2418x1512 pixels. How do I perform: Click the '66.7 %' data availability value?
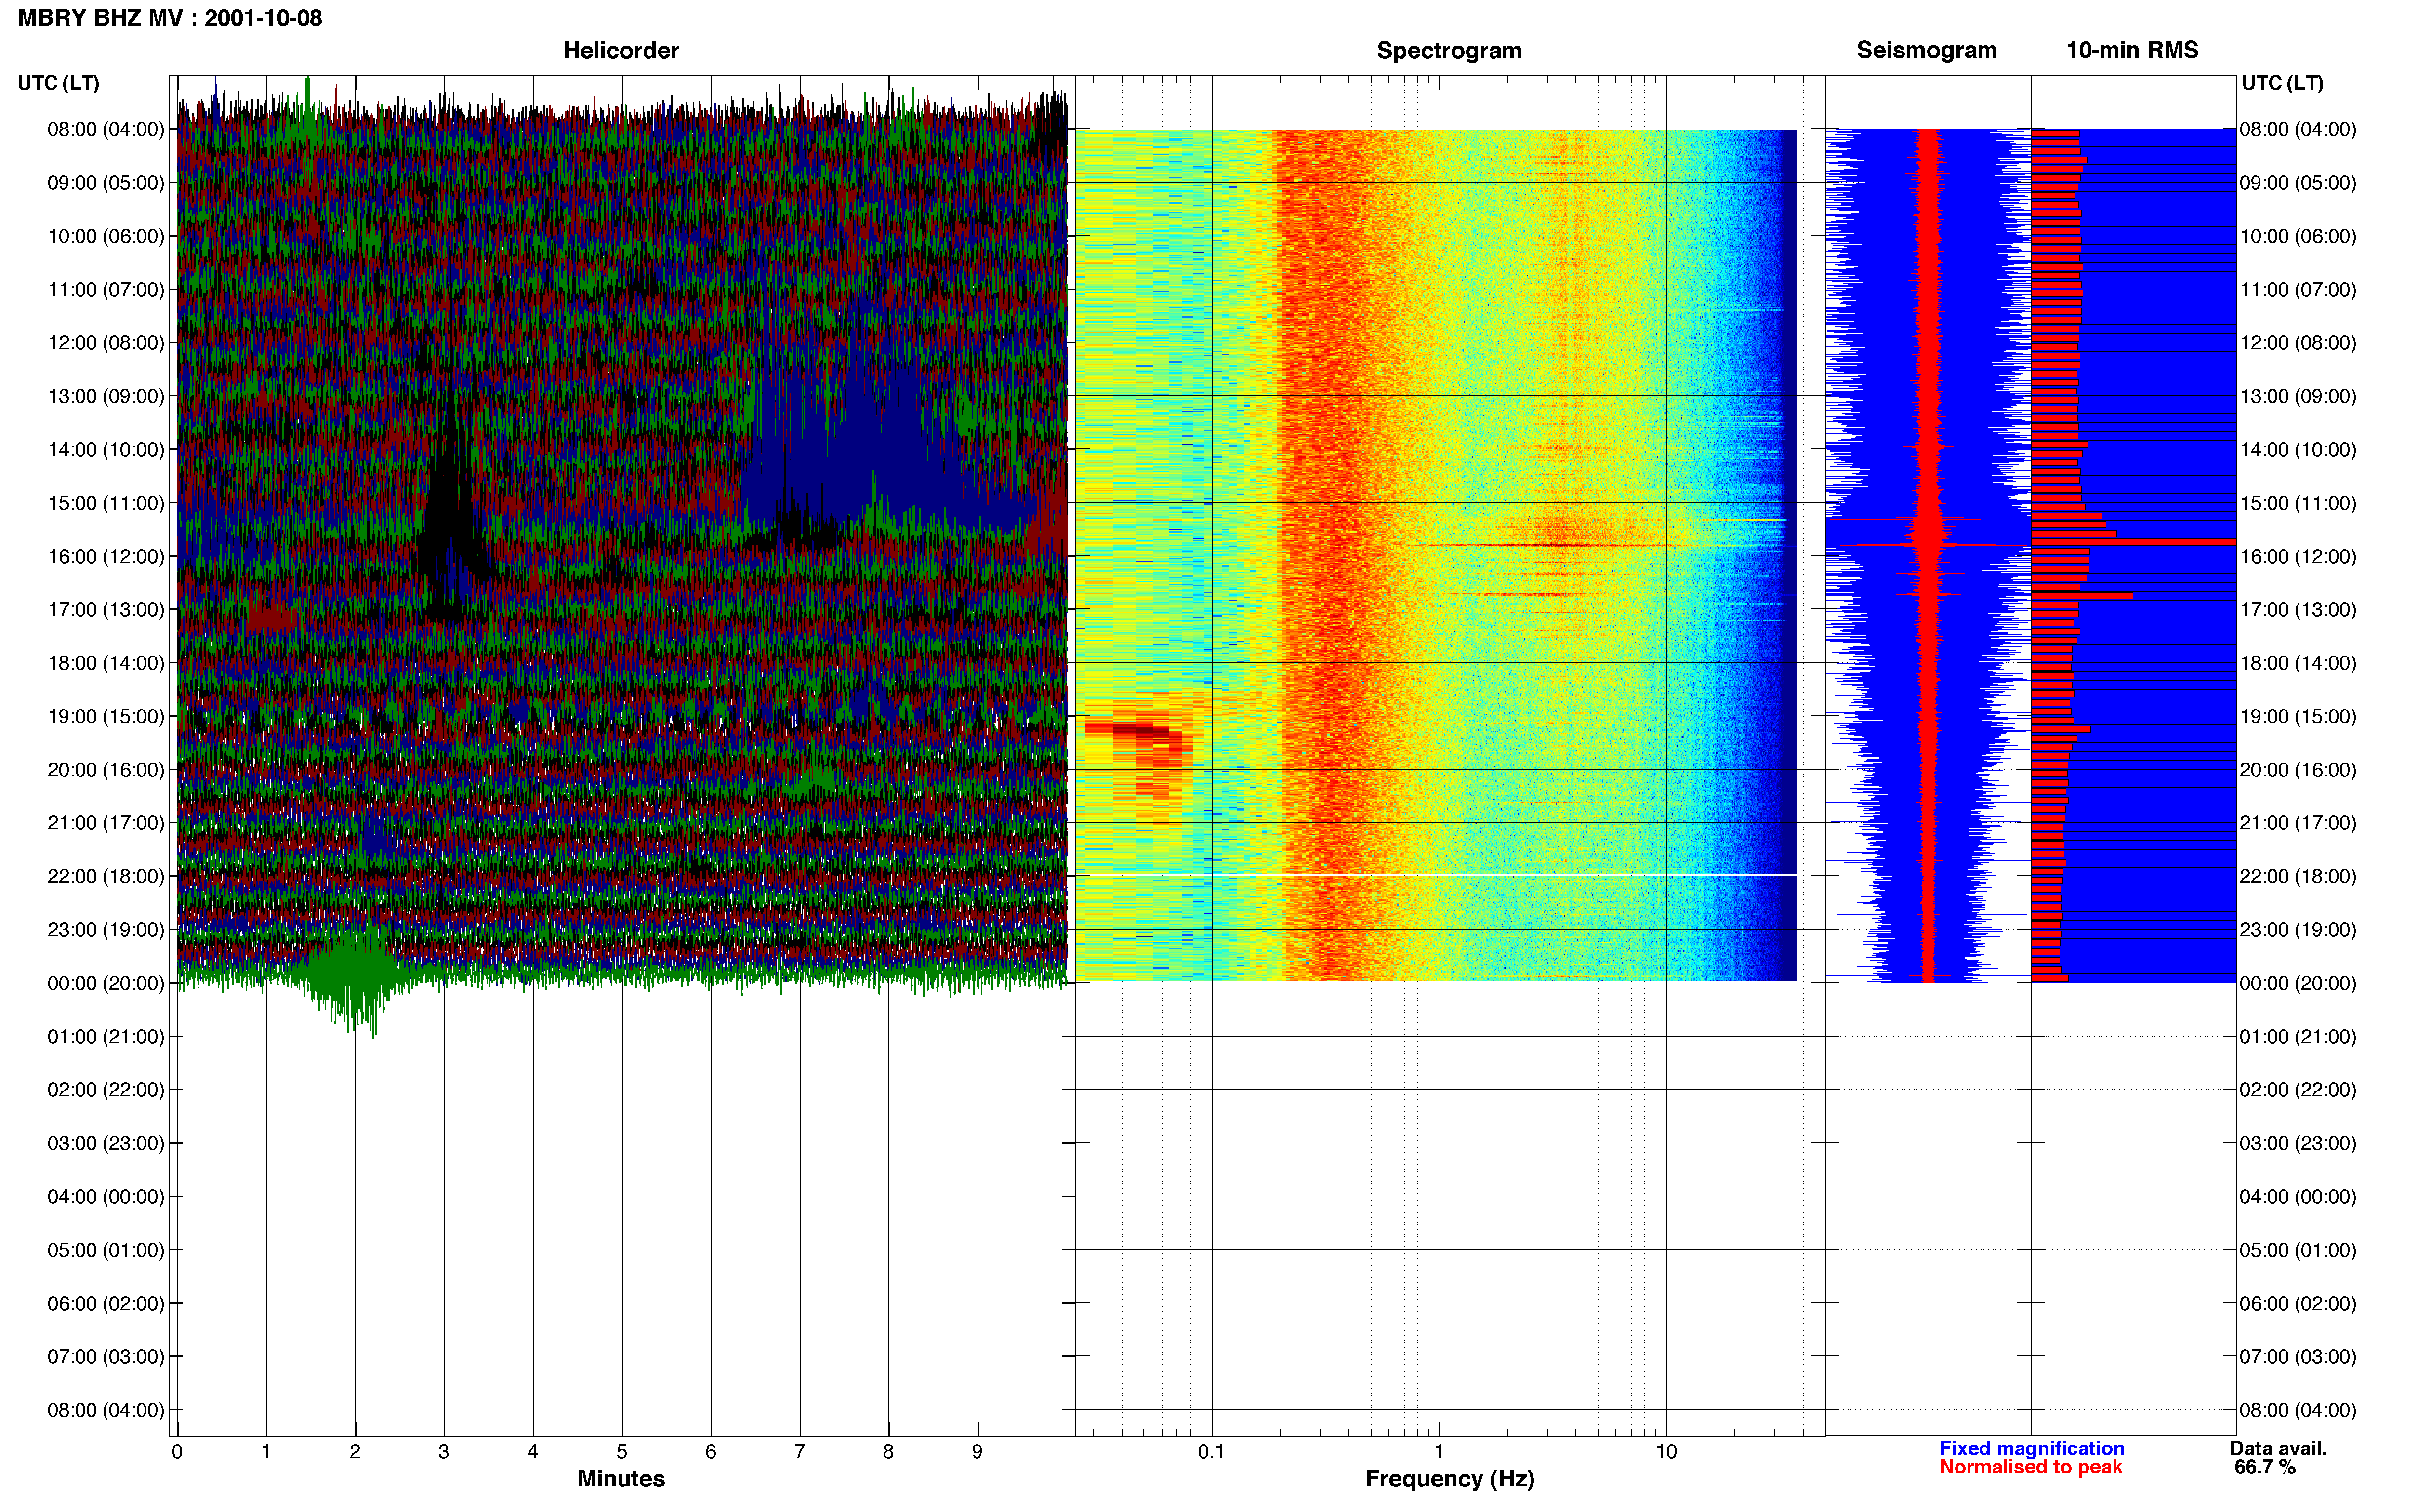[2265, 1467]
